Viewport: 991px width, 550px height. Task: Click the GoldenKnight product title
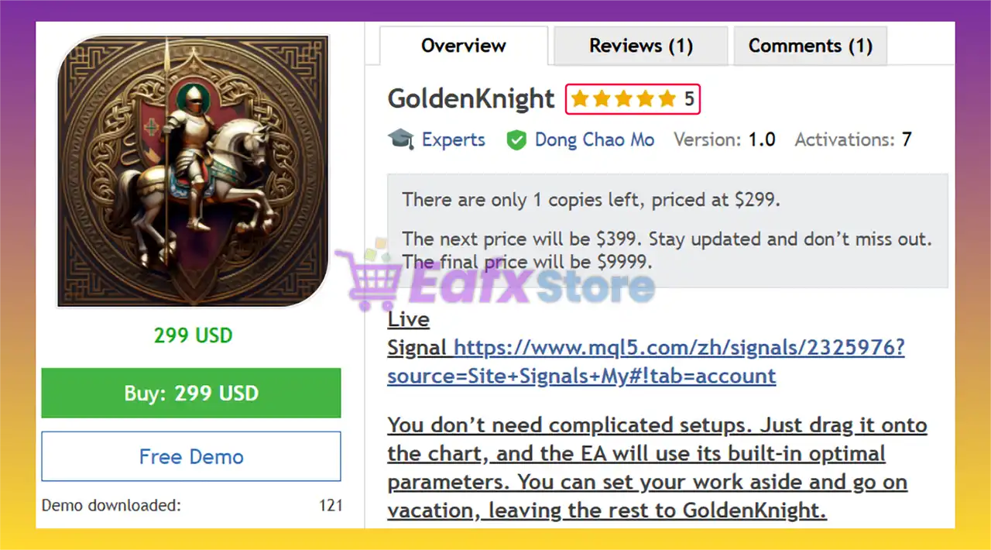pyautogui.click(x=471, y=99)
